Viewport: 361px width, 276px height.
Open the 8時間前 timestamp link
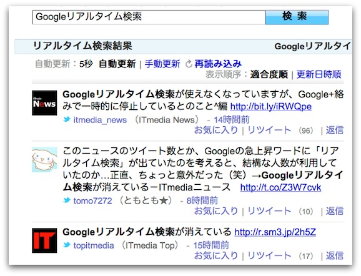[202, 200]
